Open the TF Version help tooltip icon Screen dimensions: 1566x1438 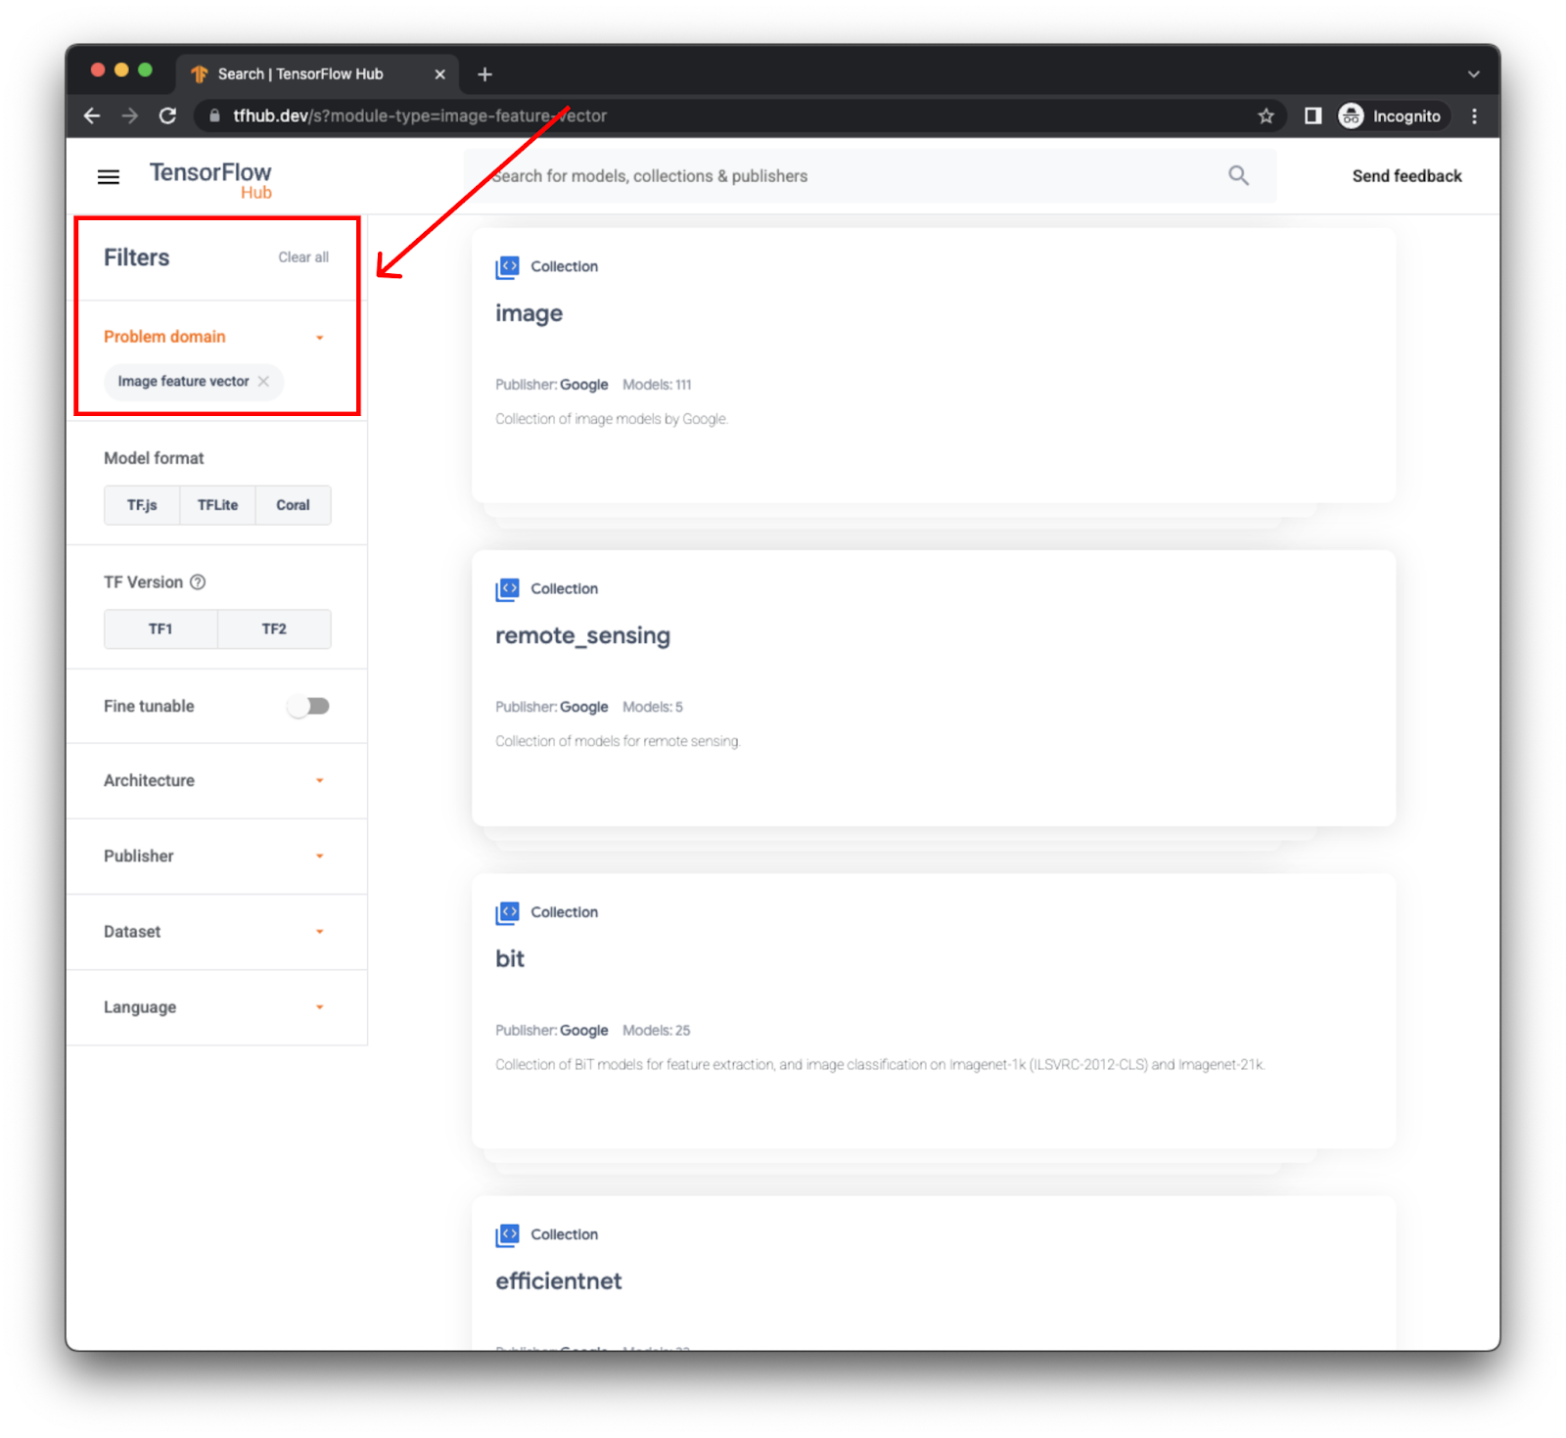click(x=199, y=581)
